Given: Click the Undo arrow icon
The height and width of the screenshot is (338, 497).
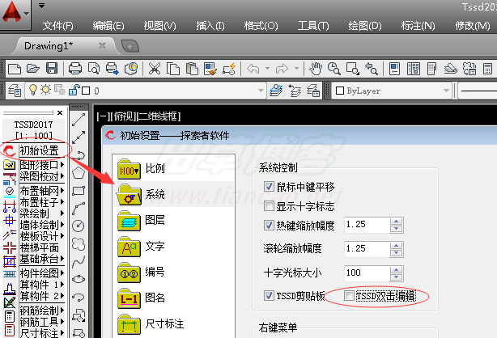Looking at the screenshot, I should pyautogui.click(x=253, y=69).
